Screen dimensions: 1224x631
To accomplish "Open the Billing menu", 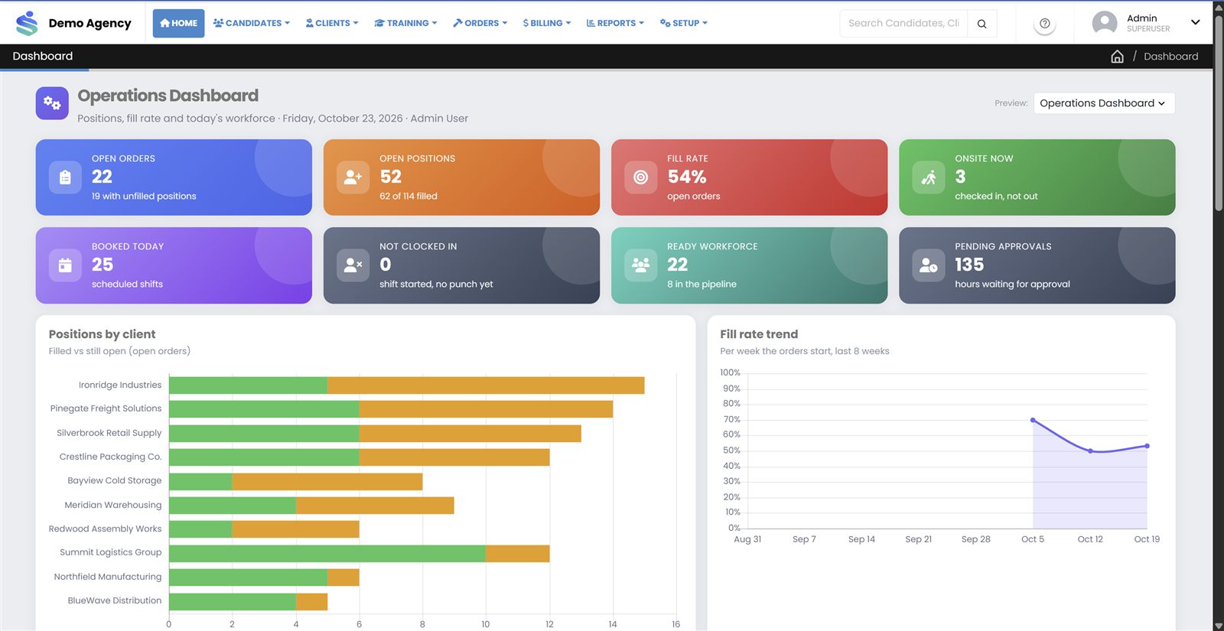I will pyautogui.click(x=546, y=23).
